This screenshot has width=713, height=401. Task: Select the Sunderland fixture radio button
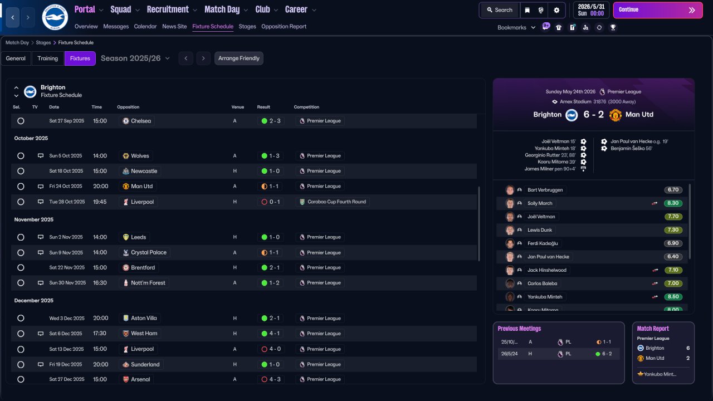[x=21, y=364]
